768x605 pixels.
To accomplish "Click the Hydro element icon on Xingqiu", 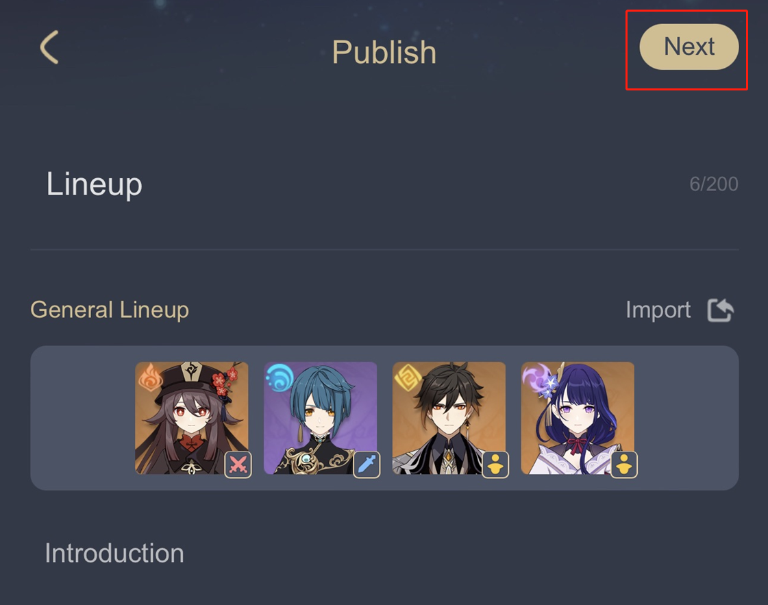I will click(280, 378).
